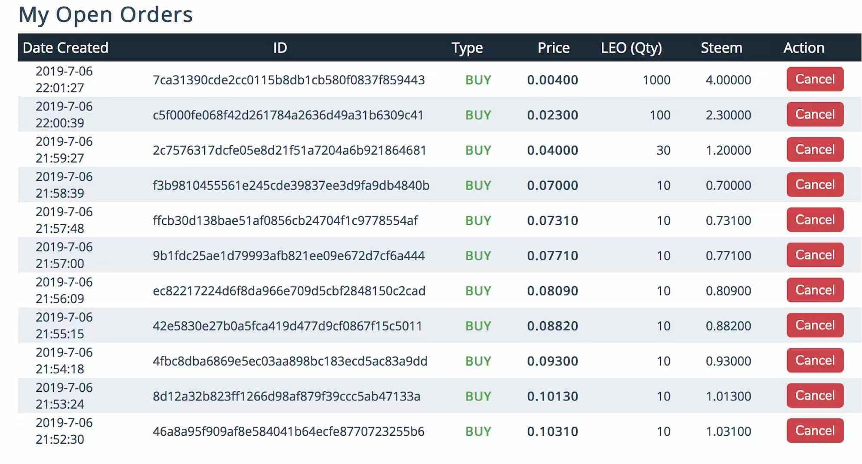The height and width of the screenshot is (464, 862).
Task: Cancel the order priced at 0.10130
Action: point(815,396)
